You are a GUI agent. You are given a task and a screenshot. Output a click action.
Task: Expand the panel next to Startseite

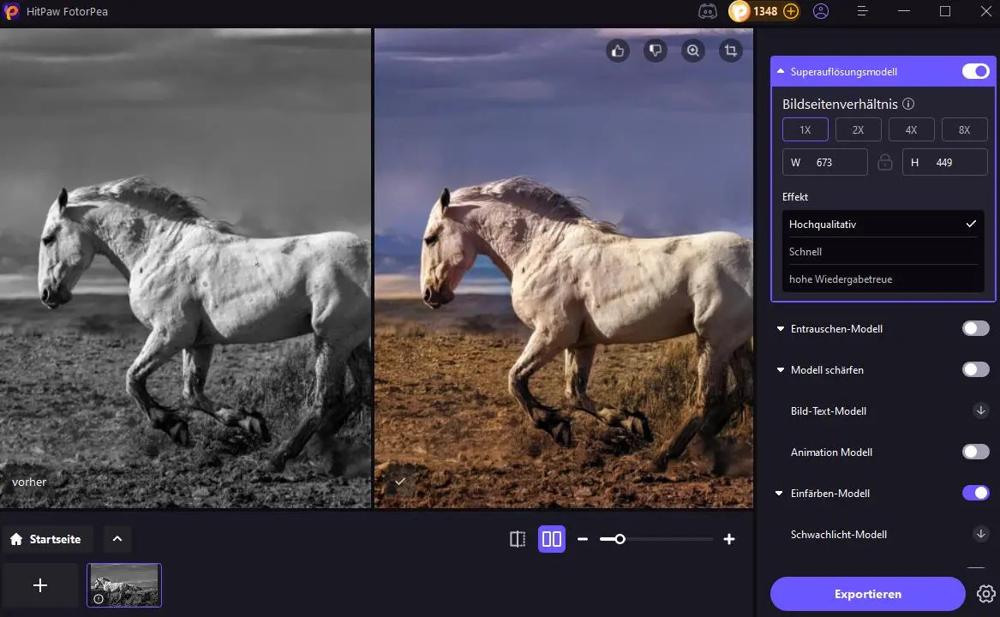point(117,539)
